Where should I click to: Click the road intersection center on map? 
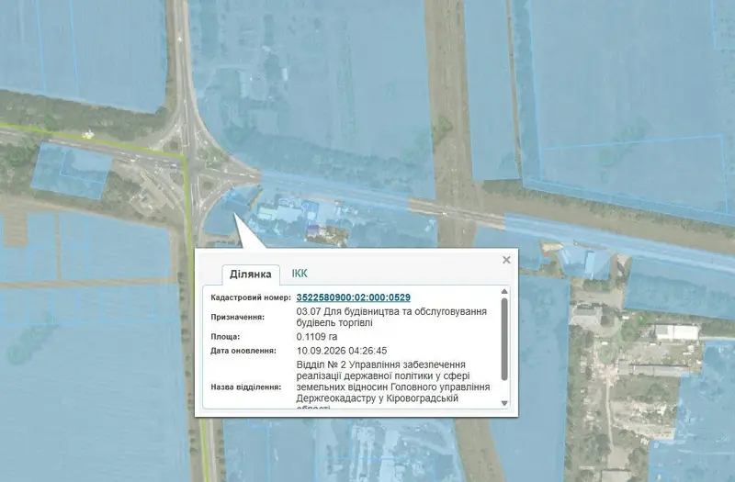pyautogui.click(x=194, y=173)
